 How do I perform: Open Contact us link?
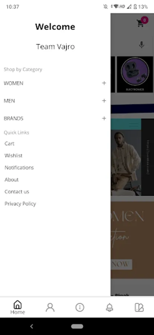point(17,192)
